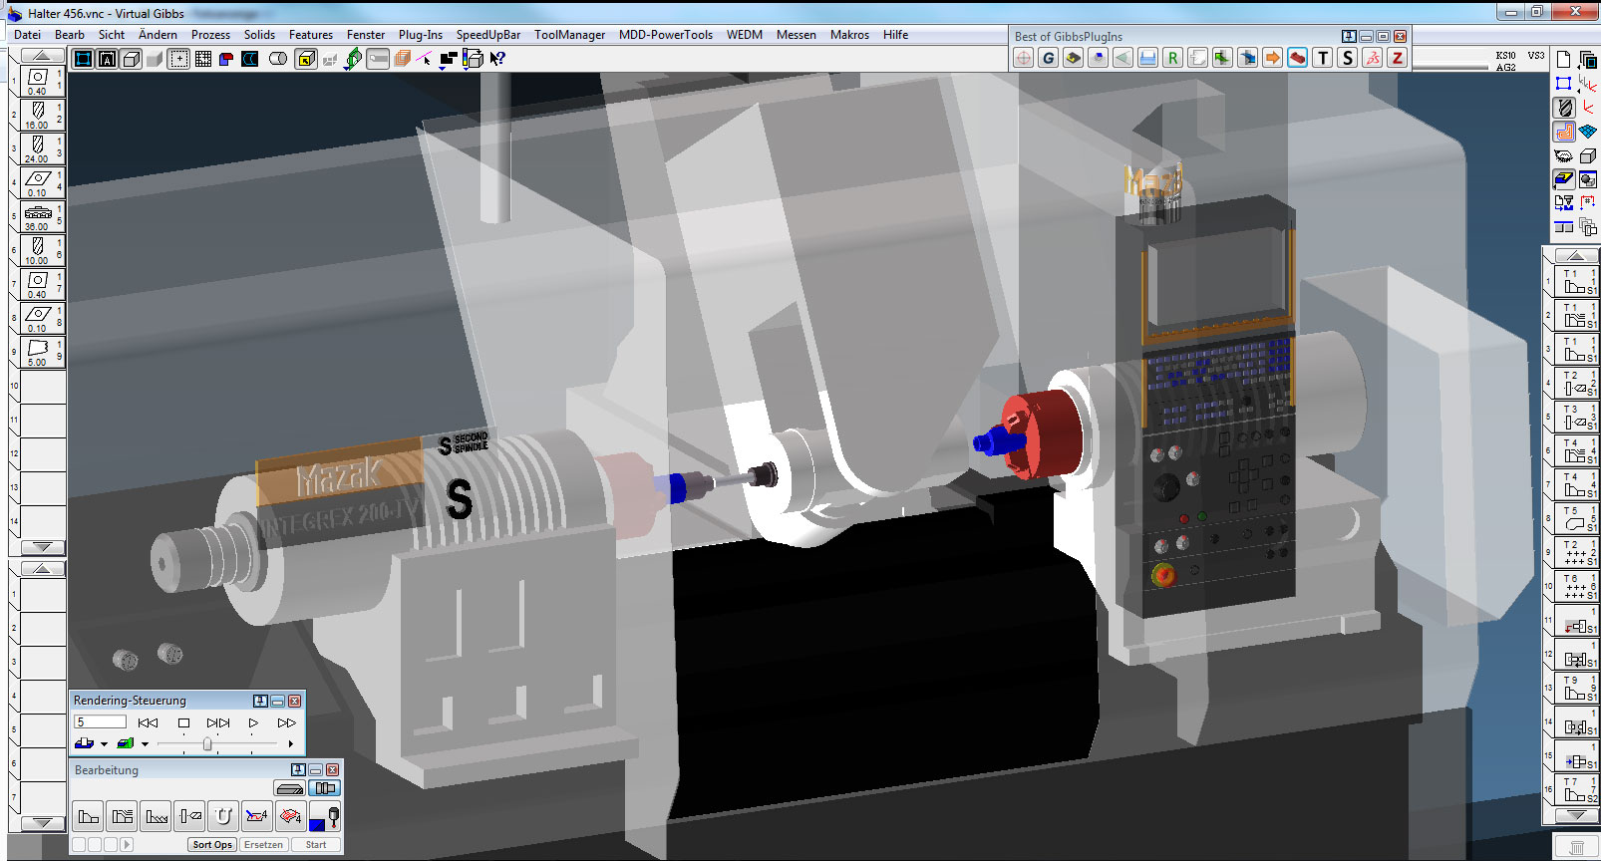Click the orange arrow plugin icon
This screenshot has width=1601, height=861.
(1273, 58)
